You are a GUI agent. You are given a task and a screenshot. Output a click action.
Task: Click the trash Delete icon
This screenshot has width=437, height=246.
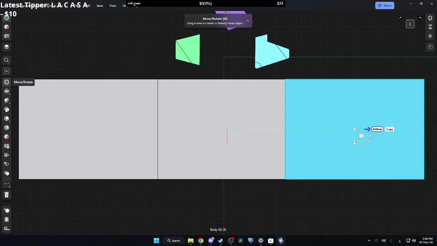click(x=6, y=195)
